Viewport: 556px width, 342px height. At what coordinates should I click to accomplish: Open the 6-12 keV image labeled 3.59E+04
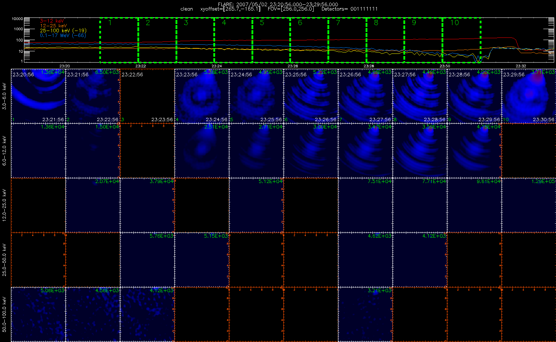click(x=420, y=150)
